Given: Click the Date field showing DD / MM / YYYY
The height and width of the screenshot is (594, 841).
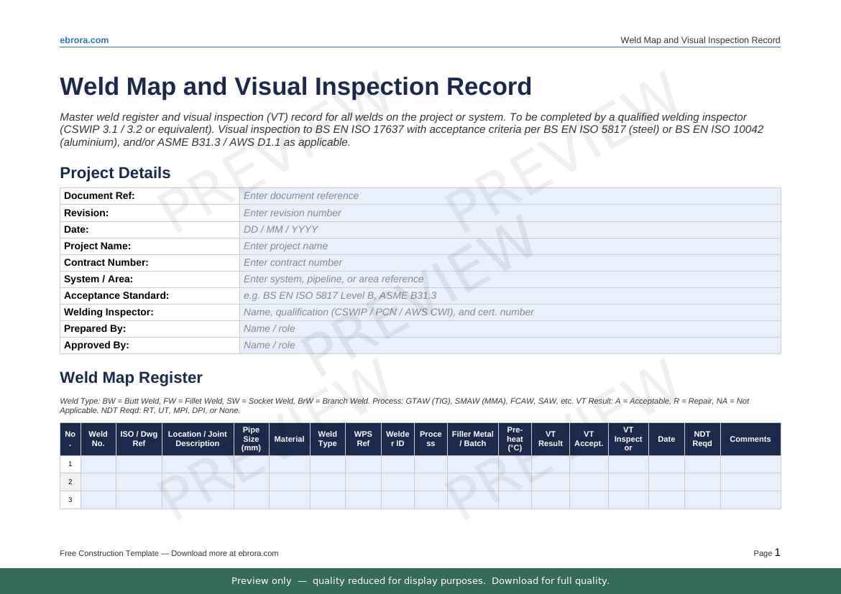Looking at the screenshot, I should click(509, 229).
